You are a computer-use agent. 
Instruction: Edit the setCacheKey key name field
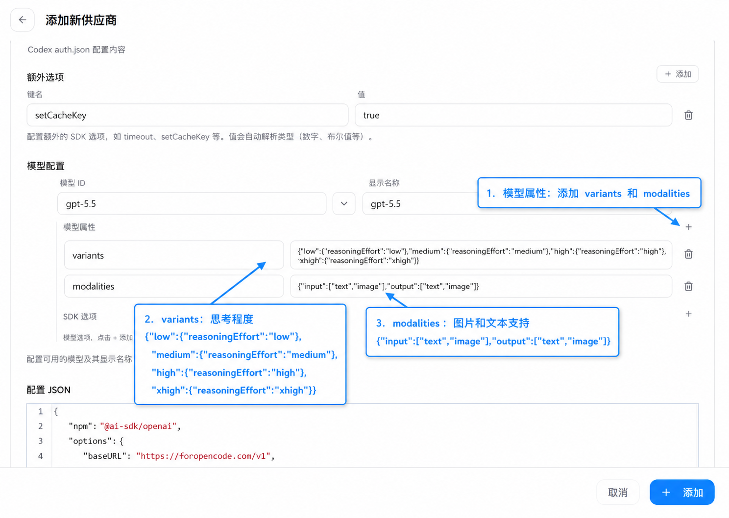point(188,115)
